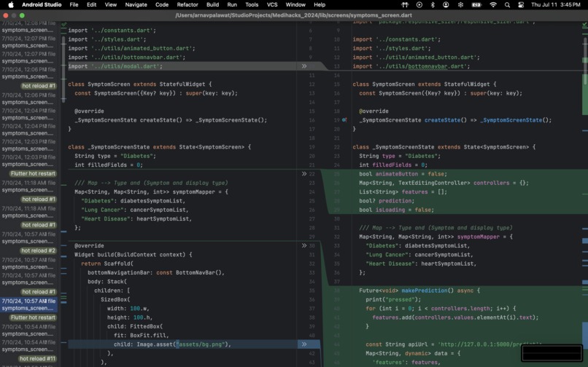588x367 pixels.
Task: Open the Wi-Fi status menu
Action: point(493,4)
